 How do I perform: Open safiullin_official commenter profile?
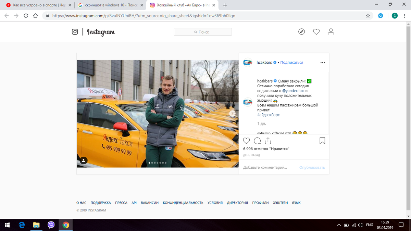[271, 133]
